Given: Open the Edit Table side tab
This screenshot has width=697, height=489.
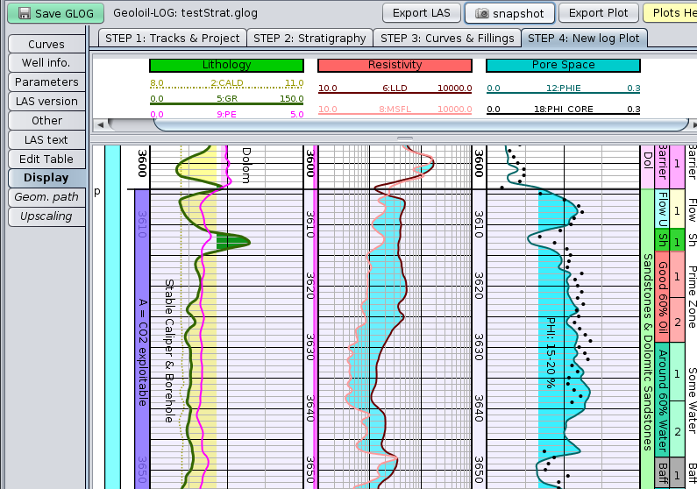Looking at the screenshot, I should [x=46, y=159].
